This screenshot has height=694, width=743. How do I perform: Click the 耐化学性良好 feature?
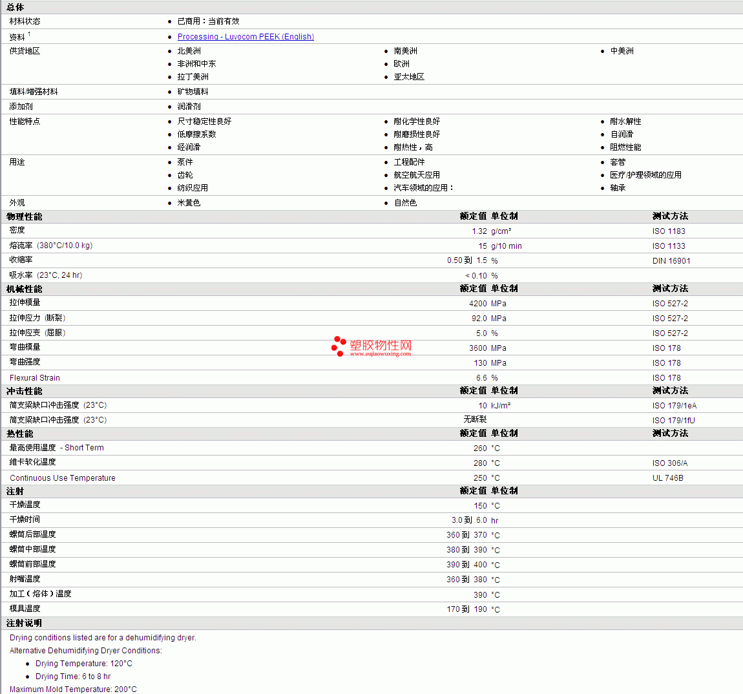point(417,121)
